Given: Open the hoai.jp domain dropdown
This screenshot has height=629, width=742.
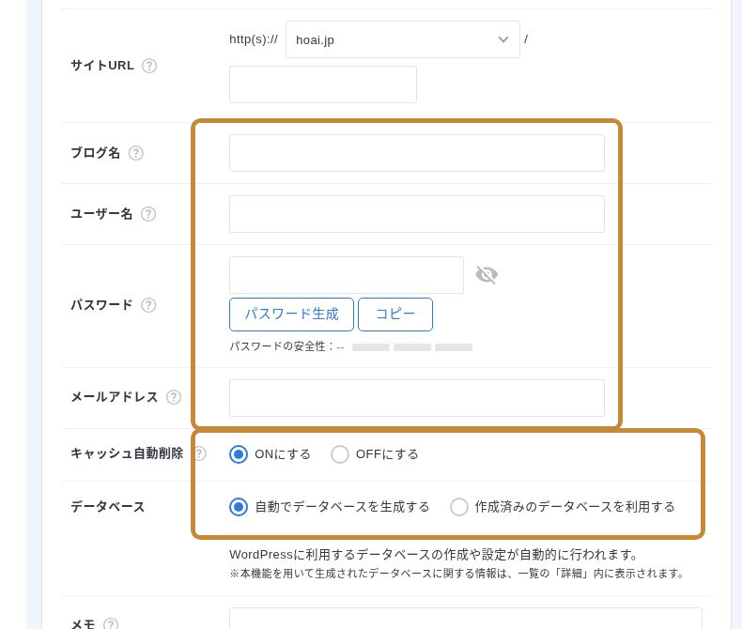Looking at the screenshot, I should 403,39.
